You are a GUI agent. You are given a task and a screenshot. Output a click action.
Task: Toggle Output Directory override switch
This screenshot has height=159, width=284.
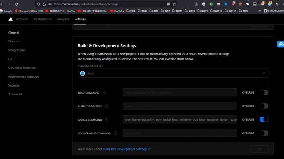click(264, 106)
